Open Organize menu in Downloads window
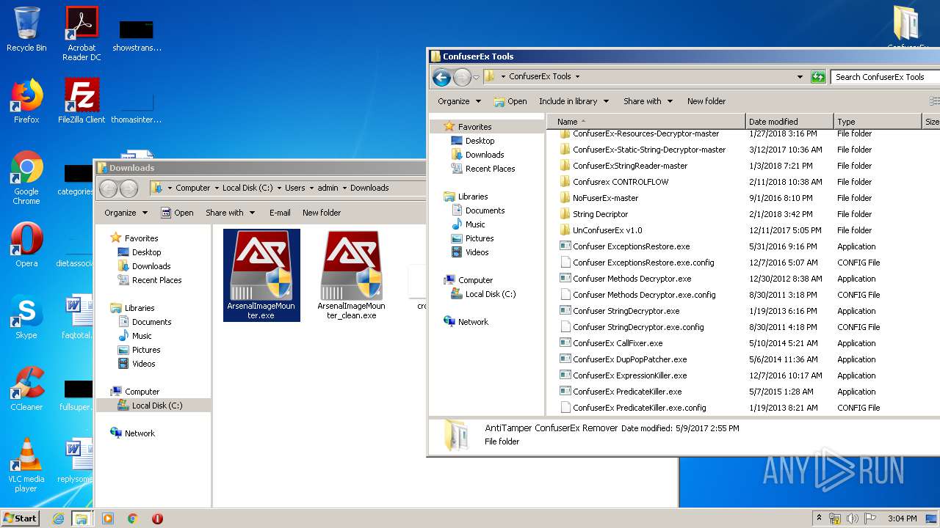The height and width of the screenshot is (528, 940). [x=126, y=213]
